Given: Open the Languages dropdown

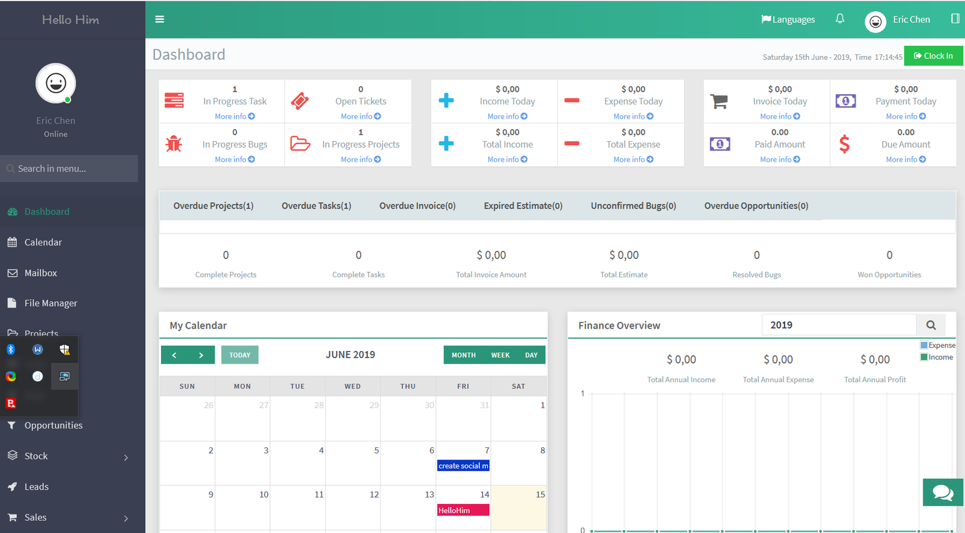Looking at the screenshot, I should (x=788, y=19).
